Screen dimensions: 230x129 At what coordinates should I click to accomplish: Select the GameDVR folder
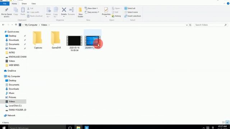(x=56, y=40)
